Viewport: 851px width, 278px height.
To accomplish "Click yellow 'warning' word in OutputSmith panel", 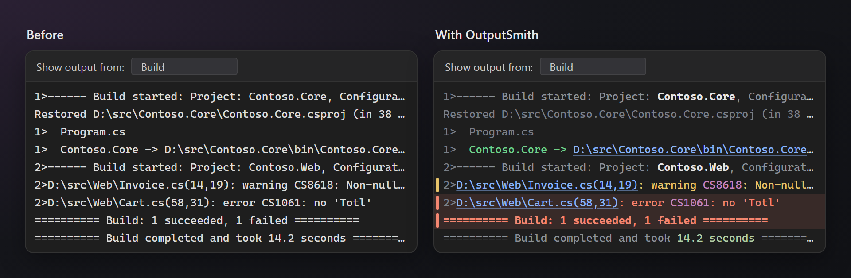I will click(x=674, y=185).
